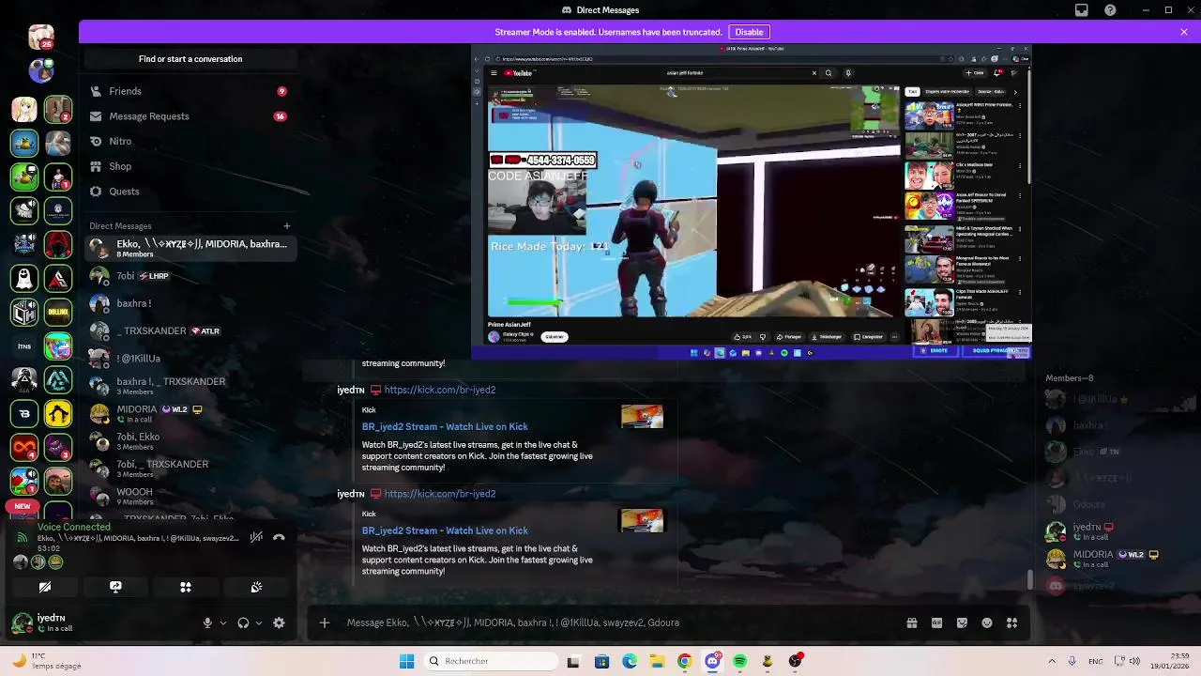The width and height of the screenshot is (1201, 676).
Task: Open the Shop page
Action: pyautogui.click(x=190, y=166)
